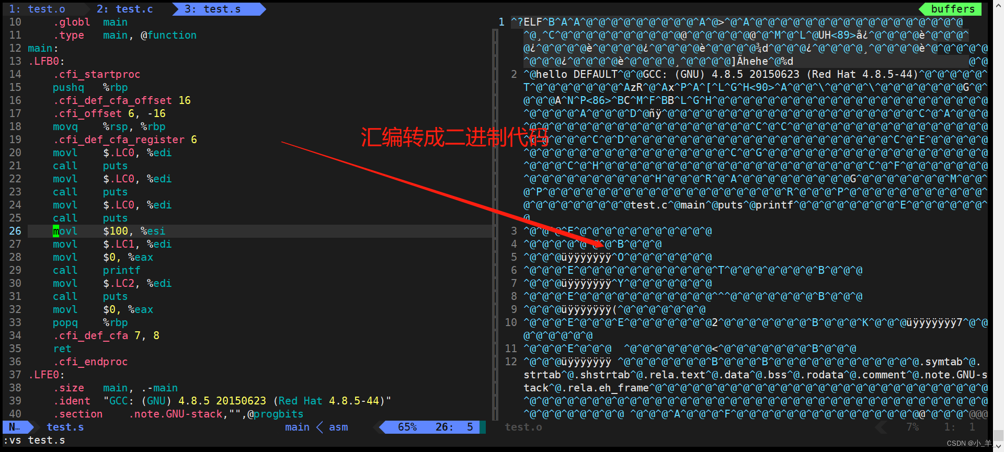Image resolution: width=1004 pixels, height=452 pixels.
Task: Click the .cfi_startproc directive
Action: [x=97, y=74]
